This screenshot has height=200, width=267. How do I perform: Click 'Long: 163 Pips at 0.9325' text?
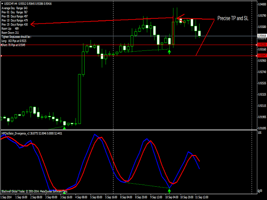[x=14, y=41]
